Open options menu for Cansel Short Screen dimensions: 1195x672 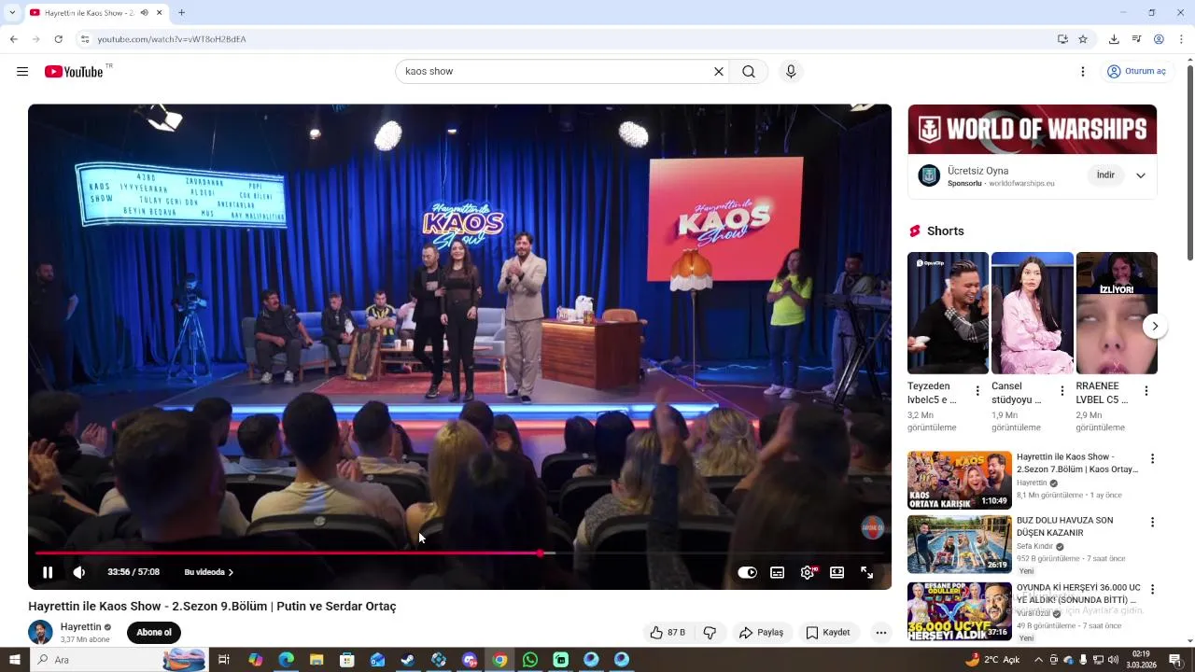point(1061,391)
